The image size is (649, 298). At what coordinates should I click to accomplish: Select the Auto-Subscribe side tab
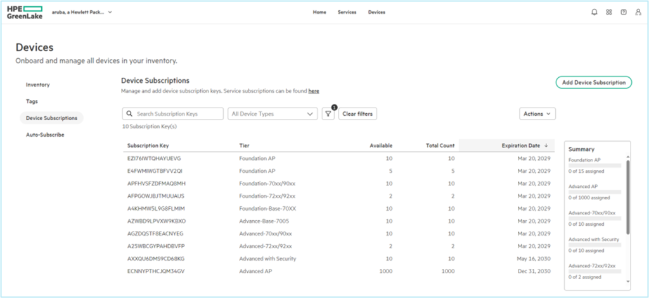click(x=45, y=135)
